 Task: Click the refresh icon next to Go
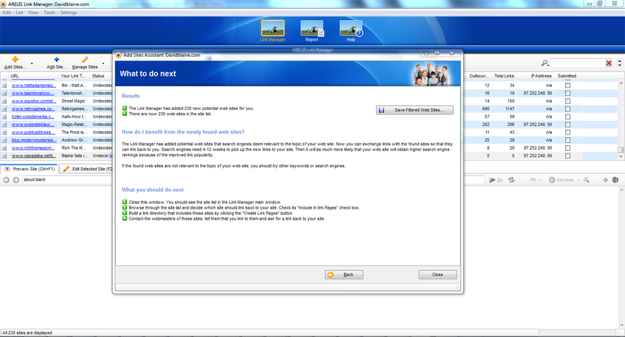pyautogui.click(x=511, y=180)
